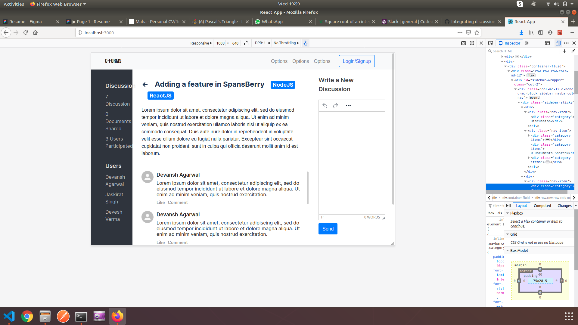
Task: Click the eyedropper color picker icon
Action: pos(573,51)
